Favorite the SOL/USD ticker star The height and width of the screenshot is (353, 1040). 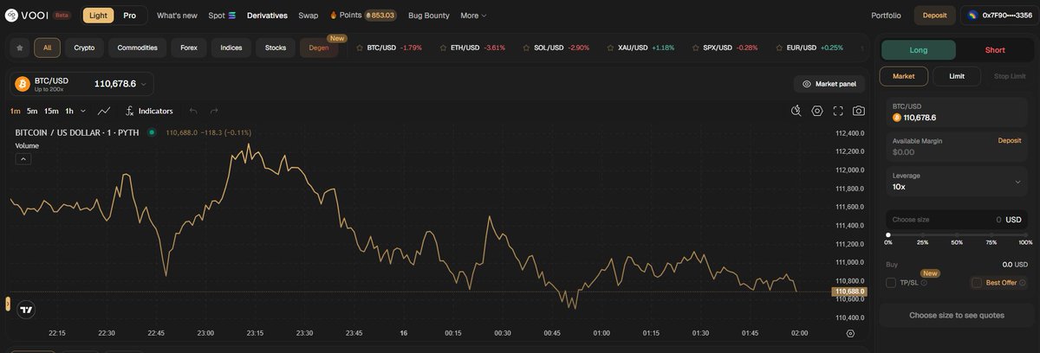(x=527, y=48)
